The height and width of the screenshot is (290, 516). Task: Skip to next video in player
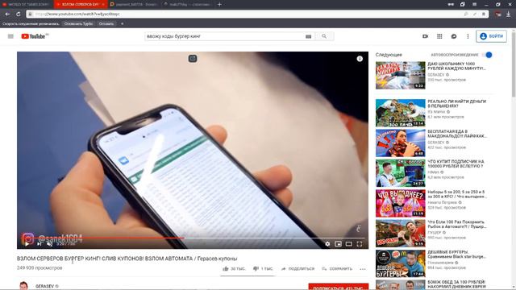(x=40, y=243)
